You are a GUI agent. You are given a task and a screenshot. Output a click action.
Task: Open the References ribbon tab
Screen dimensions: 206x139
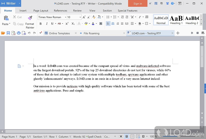(x=60, y=11)
